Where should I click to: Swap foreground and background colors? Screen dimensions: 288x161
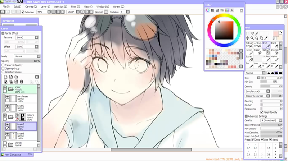pos(280,32)
